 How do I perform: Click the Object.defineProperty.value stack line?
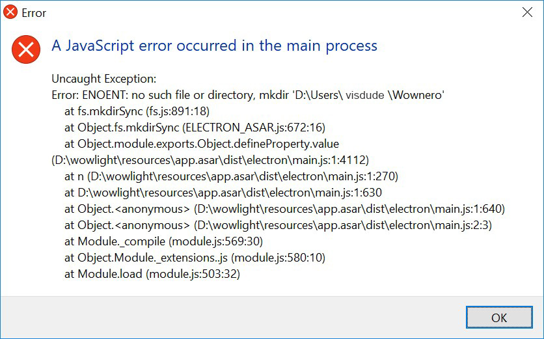[202, 144]
